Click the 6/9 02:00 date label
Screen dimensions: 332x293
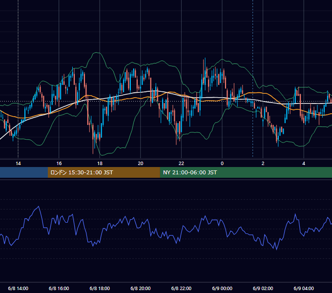[263, 288]
